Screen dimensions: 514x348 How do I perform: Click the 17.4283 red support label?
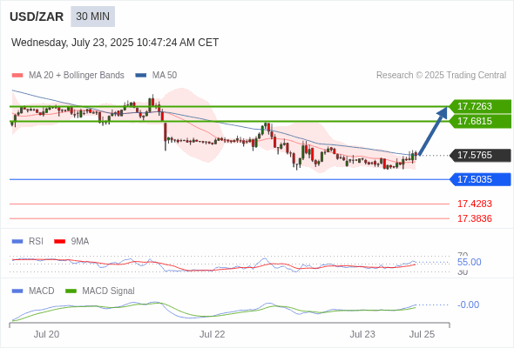[x=475, y=204]
